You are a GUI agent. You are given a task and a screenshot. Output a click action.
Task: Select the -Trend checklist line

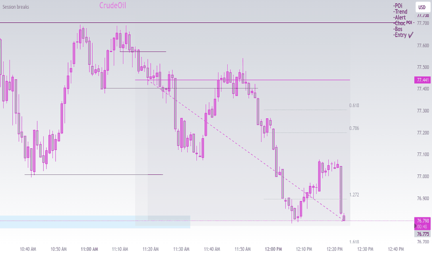pos(400,12)
